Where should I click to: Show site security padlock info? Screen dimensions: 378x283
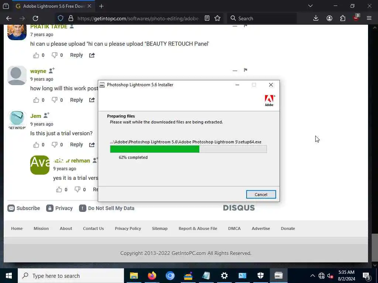click(71, 18)
